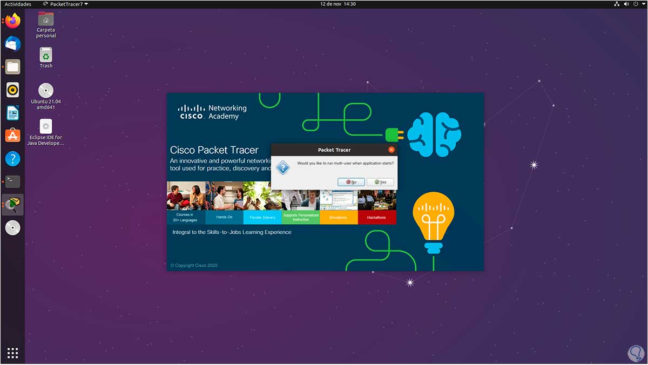Click the multi-user question message text

pyautogui.click(x=346, y=163)
